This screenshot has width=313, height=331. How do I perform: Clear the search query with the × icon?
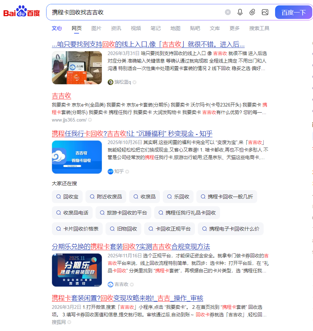tap(228, 12)
